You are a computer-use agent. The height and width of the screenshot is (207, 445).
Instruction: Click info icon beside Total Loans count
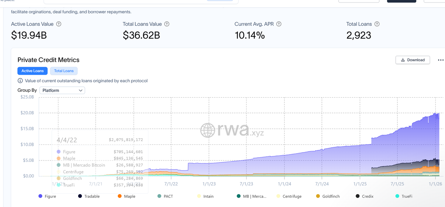(377, 24)
